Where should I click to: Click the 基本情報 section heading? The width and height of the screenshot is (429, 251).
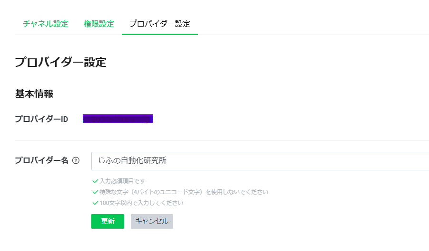34,94
